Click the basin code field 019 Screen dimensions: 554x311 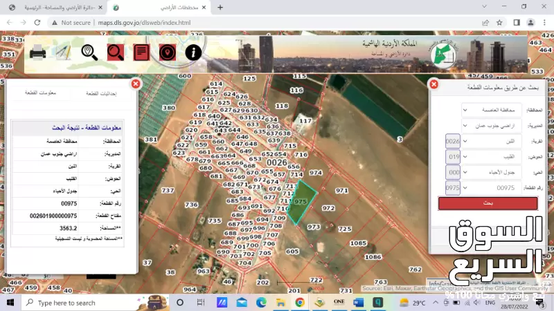coord(453,157)
